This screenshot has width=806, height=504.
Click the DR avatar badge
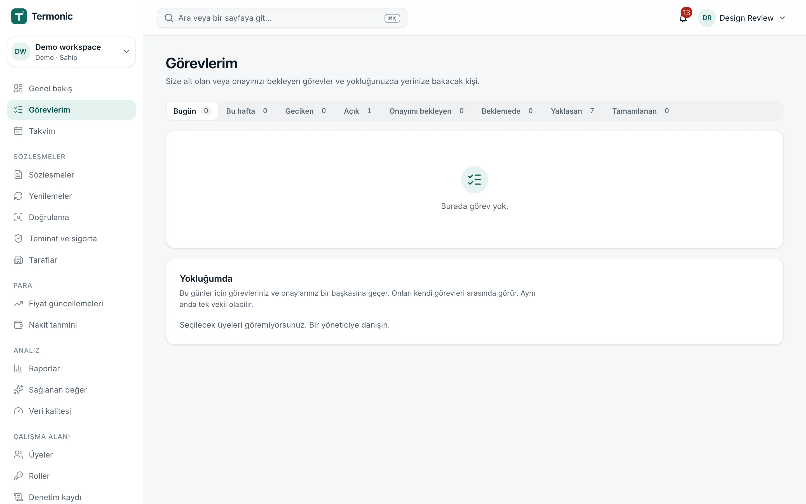click(x=707, y=18)
